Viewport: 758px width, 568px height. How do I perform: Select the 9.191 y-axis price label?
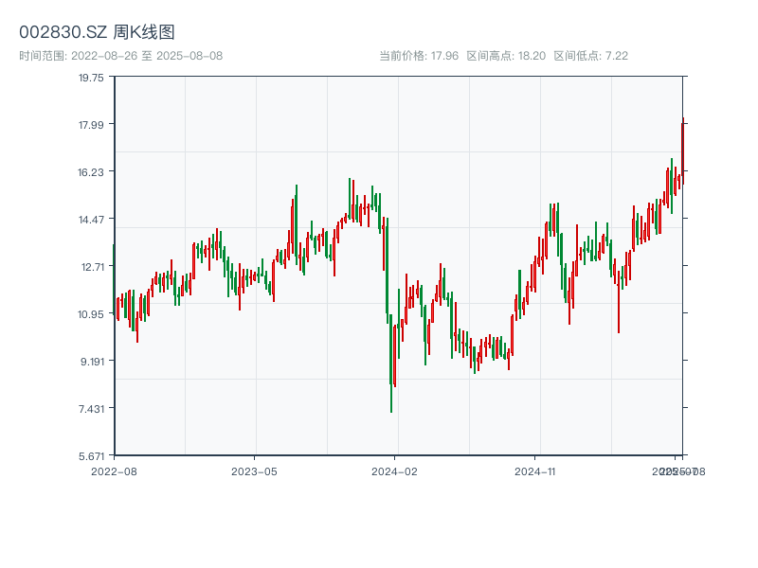coord(91,362)
